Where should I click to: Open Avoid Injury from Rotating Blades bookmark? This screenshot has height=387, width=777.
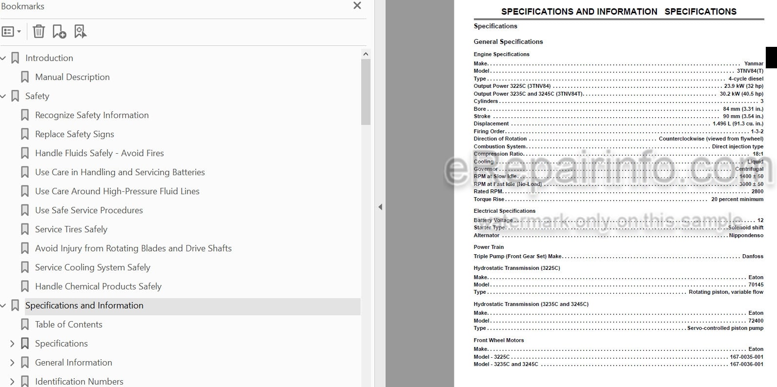(x=133, y=248)
